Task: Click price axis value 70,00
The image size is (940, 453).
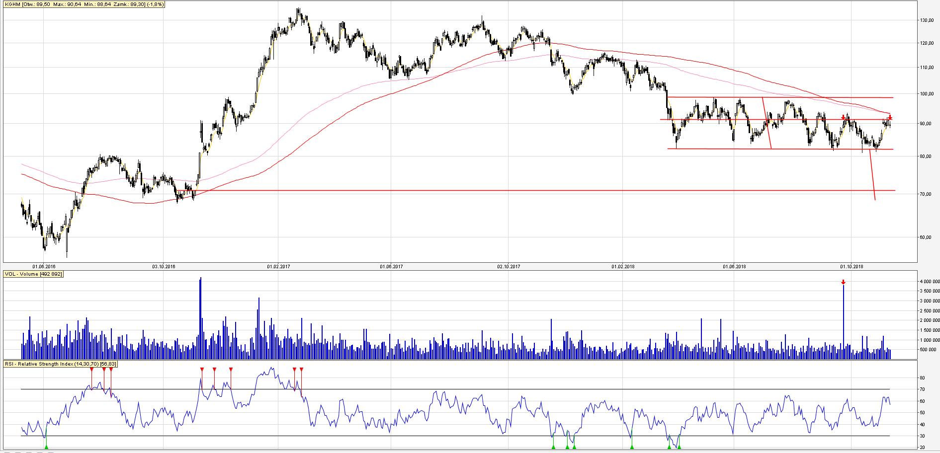Action: pos(926,194)
